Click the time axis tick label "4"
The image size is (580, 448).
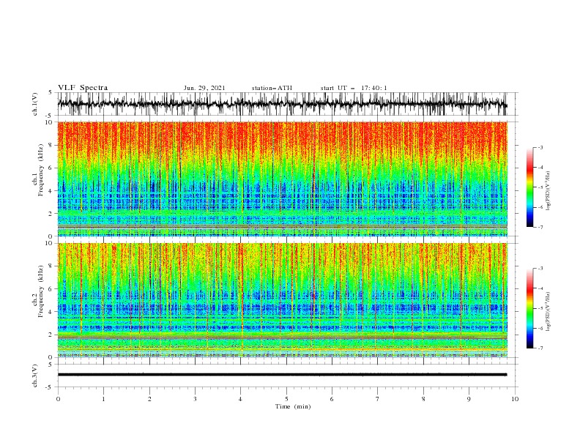coord(241,399)
